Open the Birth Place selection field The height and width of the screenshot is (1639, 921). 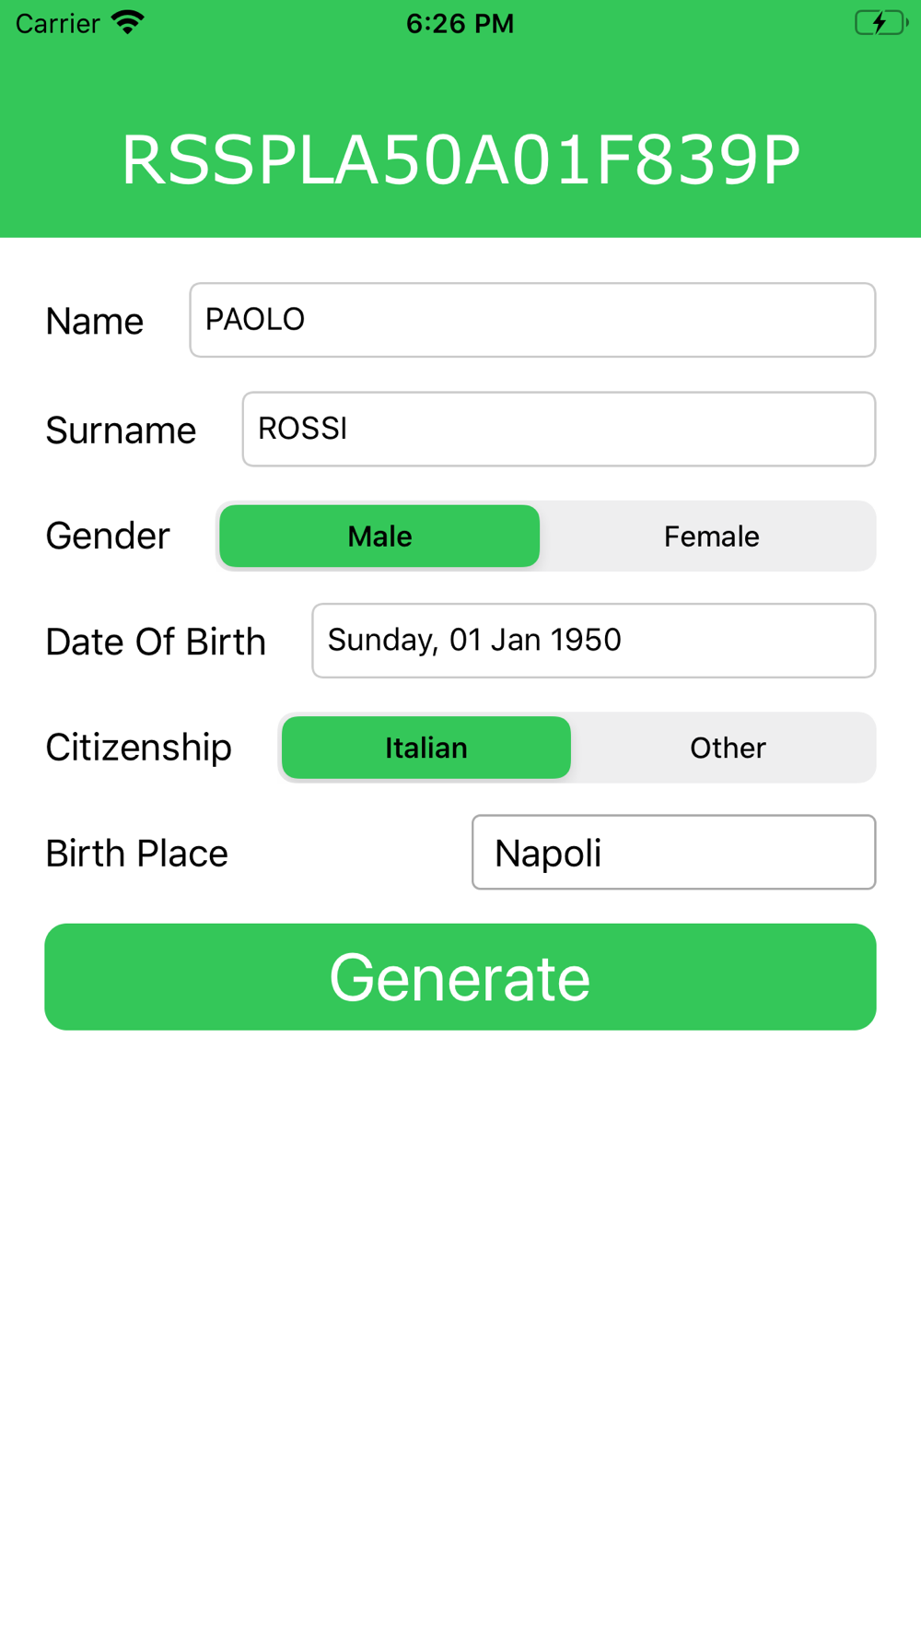coord(673,853)
